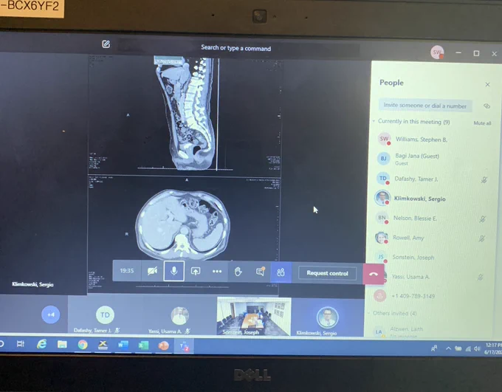The width and height of the screenshot is (502, 392).
Task: Hang up with the red leave button
Action: [374, 274]
